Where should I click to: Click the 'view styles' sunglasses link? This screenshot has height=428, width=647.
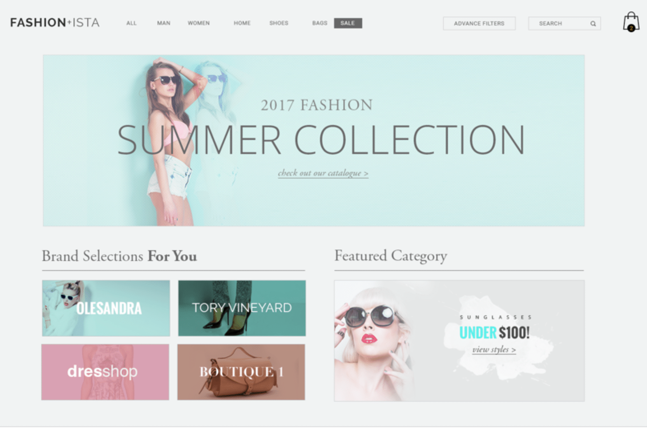click(494, 350)
